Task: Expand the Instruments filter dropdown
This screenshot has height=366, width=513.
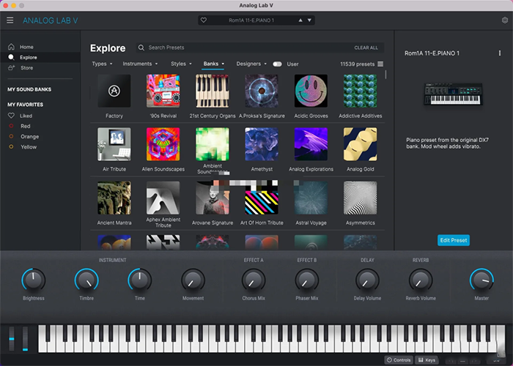Action: point(141,64)
